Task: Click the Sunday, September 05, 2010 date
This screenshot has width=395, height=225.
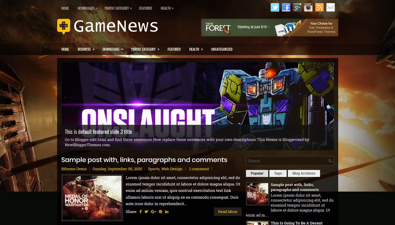Action: tap(117, 169)
